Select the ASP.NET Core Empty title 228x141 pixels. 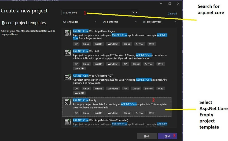84,100
